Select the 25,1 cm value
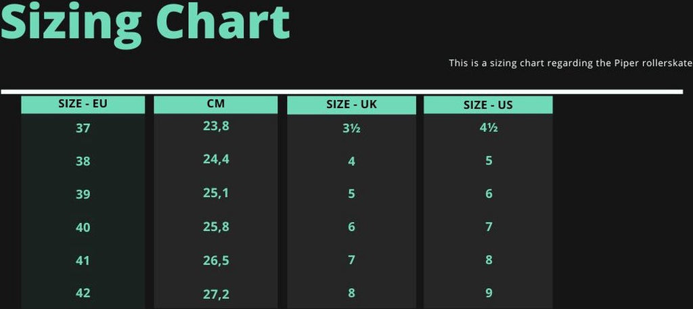Image resolution: width=693 pixels, height=309 pixels. click(x=216, y=193)
